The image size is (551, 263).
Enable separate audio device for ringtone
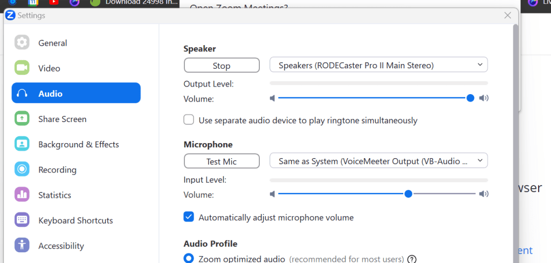(x=189, y=120)
